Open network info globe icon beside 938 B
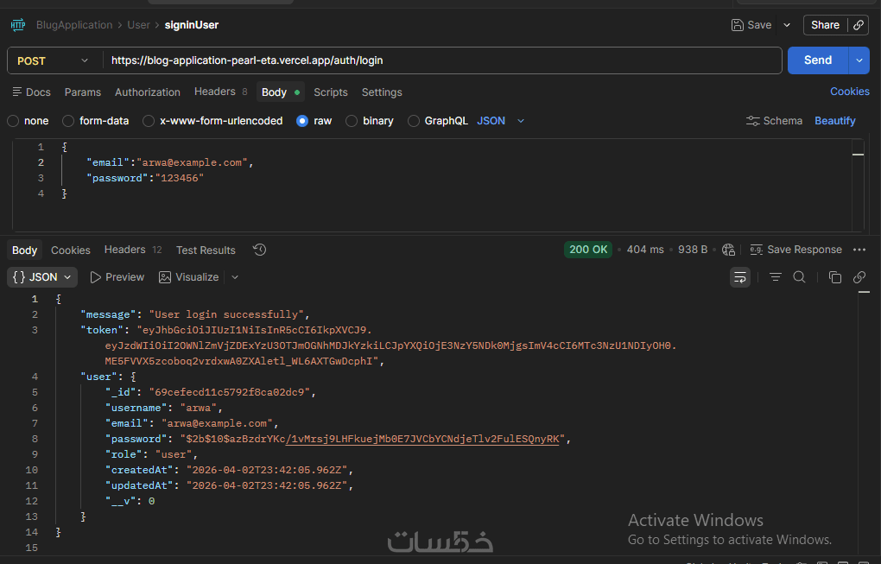The height and width of the screenshot is (564, 881). coord(728,250)
